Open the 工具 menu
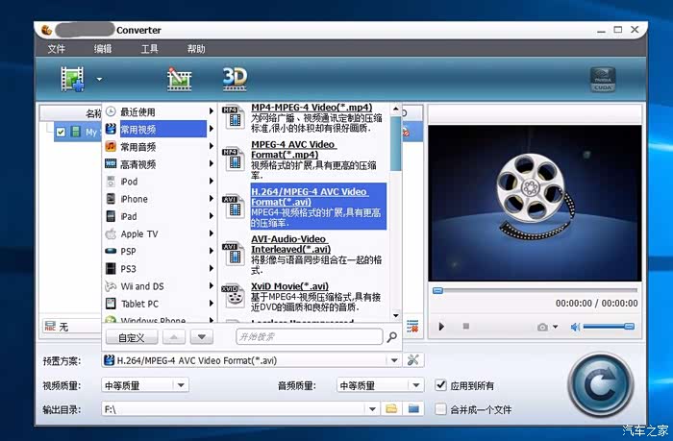 pos(150,49)
